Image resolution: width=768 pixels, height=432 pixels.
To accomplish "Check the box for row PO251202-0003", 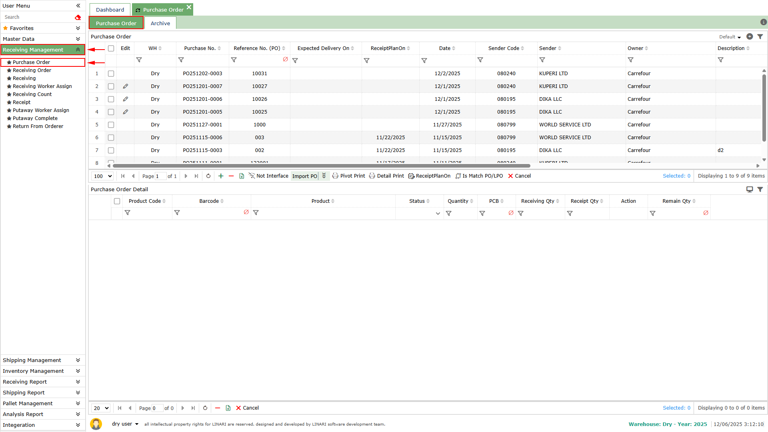I will pyautogui.click(x=111, y=74).
